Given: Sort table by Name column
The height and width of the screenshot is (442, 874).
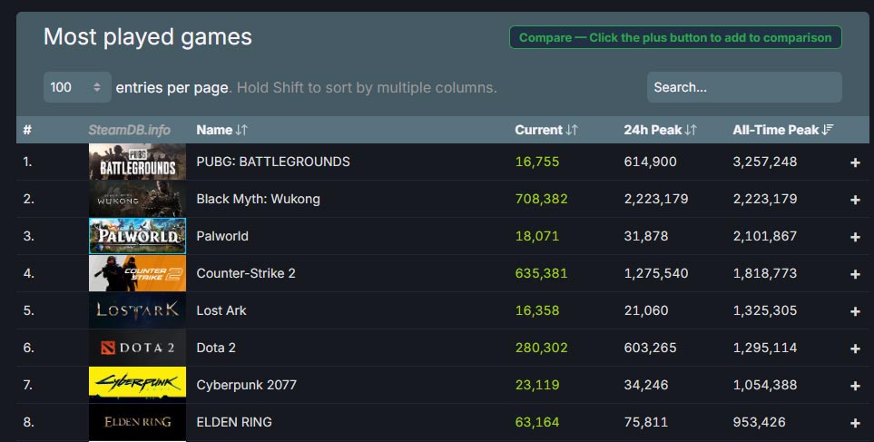Looking at the screenshot, I should coord(221,130).
